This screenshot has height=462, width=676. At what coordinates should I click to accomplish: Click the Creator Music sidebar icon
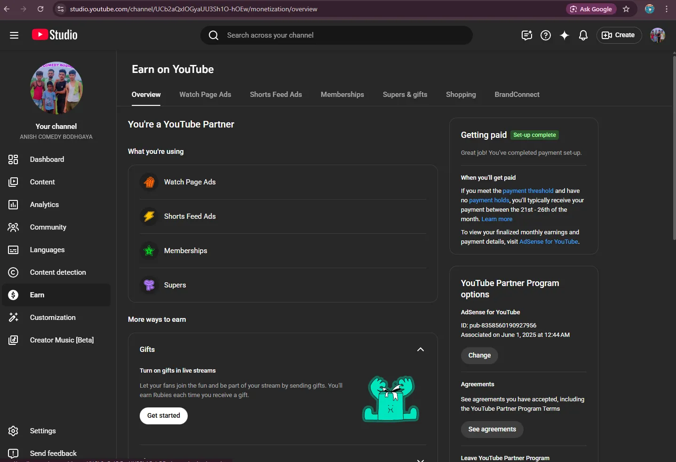point(13,340)
